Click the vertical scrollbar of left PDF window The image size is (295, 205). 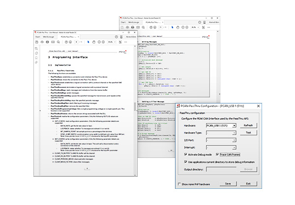tap(136, 108)
